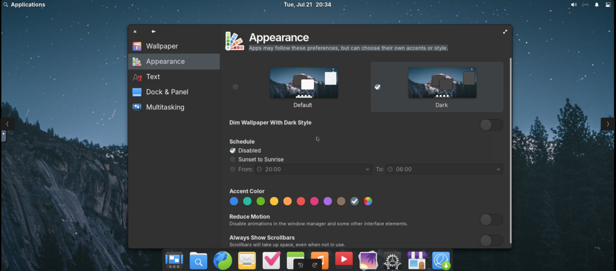Pick the blue accent color

click(x=234, y=201)
